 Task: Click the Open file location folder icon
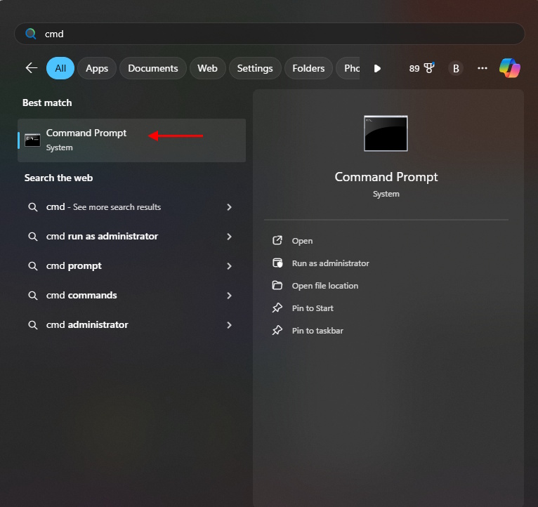[277, 285]
